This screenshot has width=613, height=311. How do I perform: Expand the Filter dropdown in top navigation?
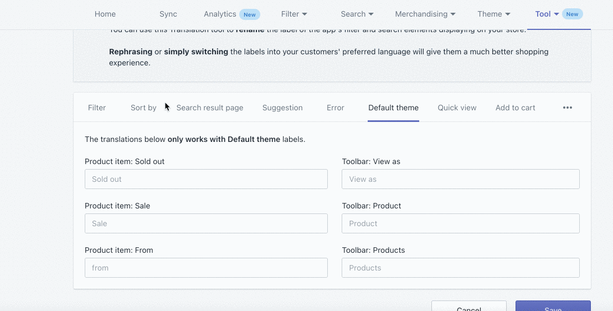(294, 14)
